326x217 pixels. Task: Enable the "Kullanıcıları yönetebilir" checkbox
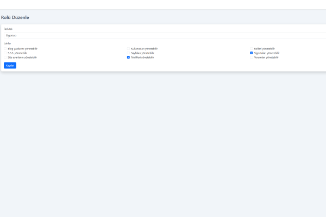[128, 49]
